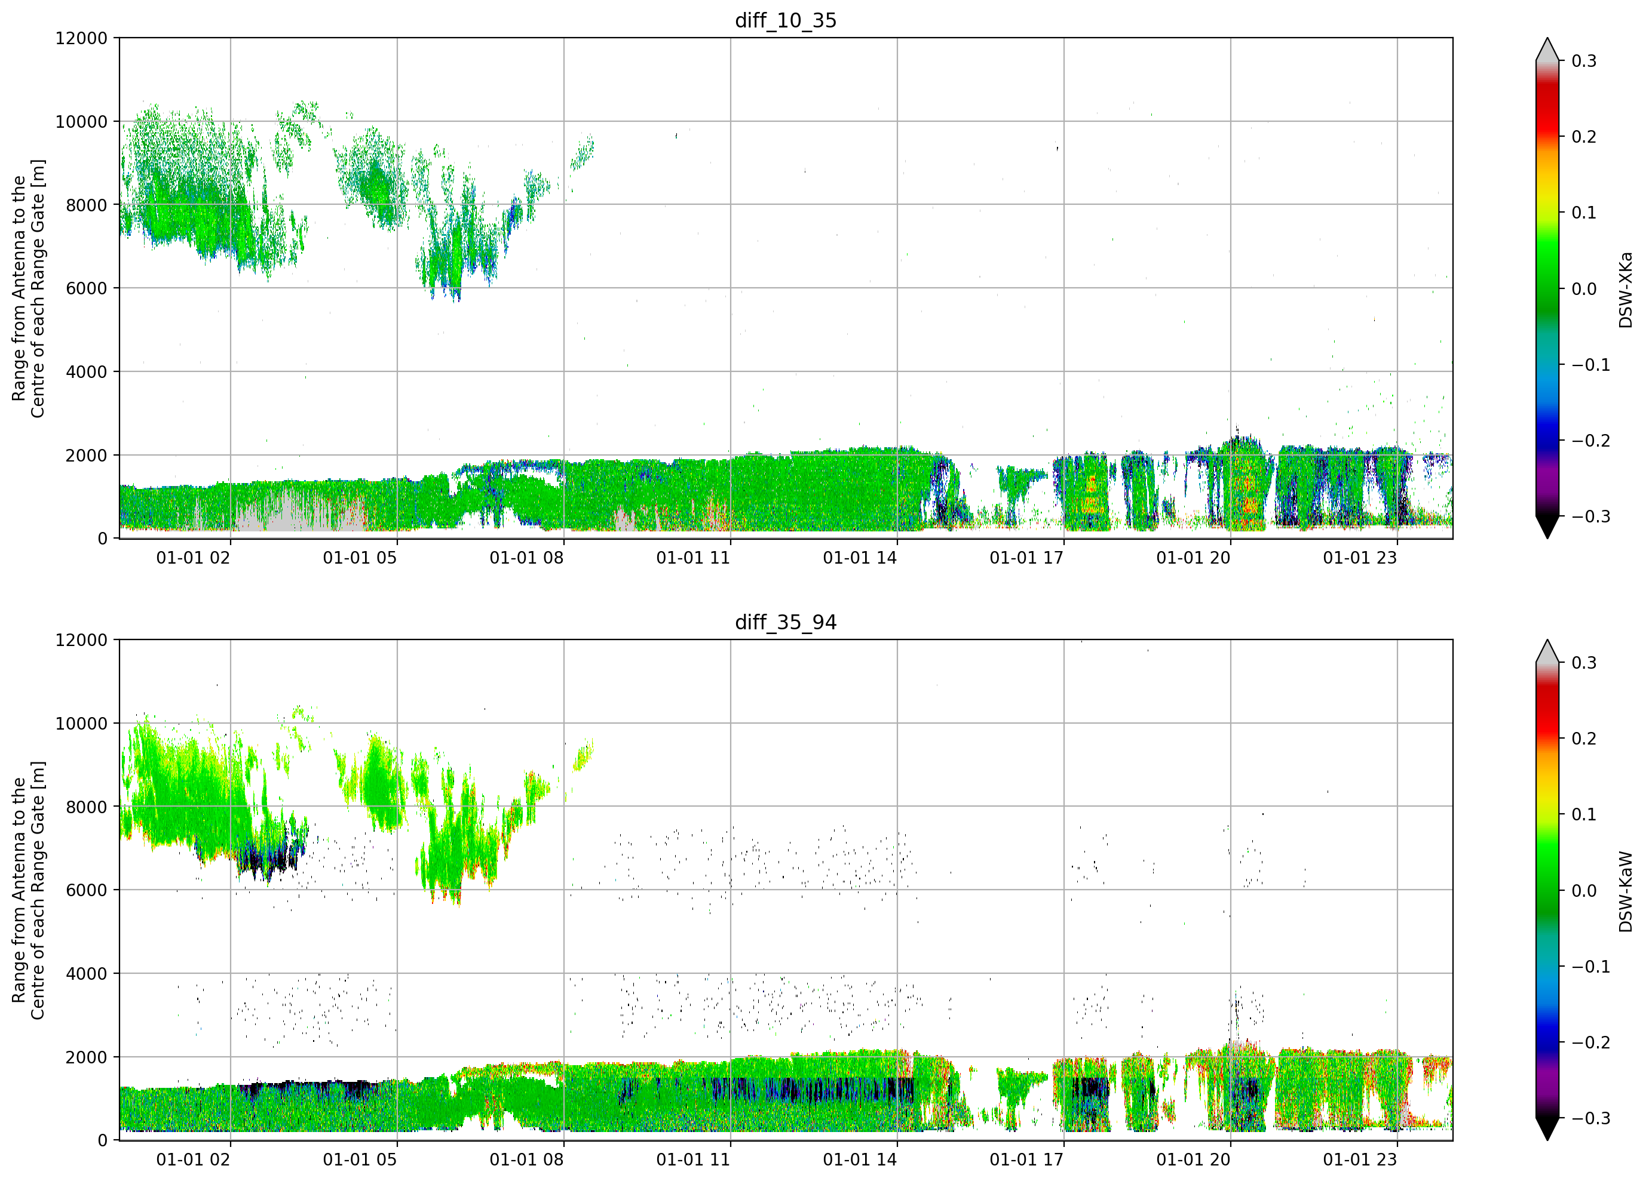The height and width of the screenshot is (1181, 1646).
Task: Click the 6000 y-tick of diff_35_94 plot
Action: point(87,891)
